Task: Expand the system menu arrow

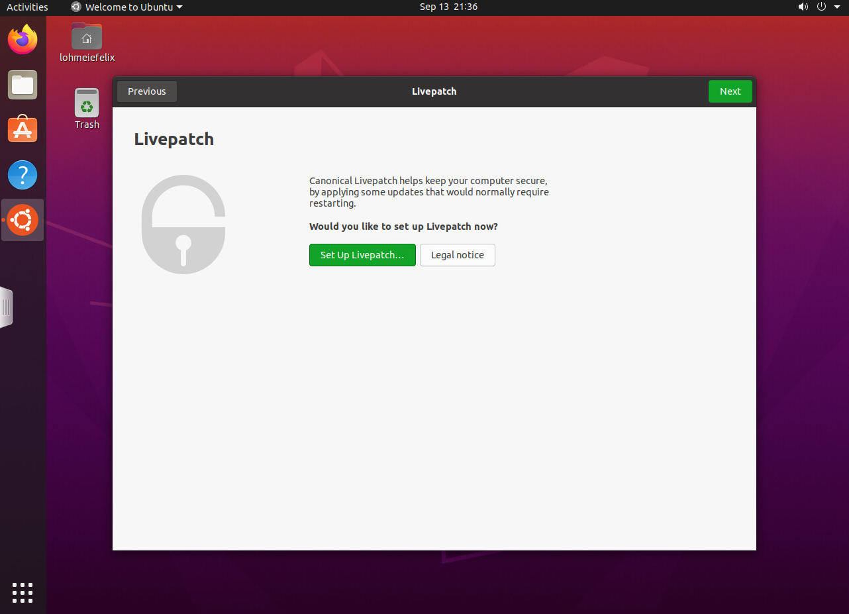Action: point(836,7)
